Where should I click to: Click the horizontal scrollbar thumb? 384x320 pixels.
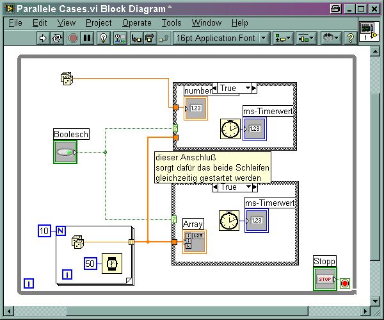point(188,312)
